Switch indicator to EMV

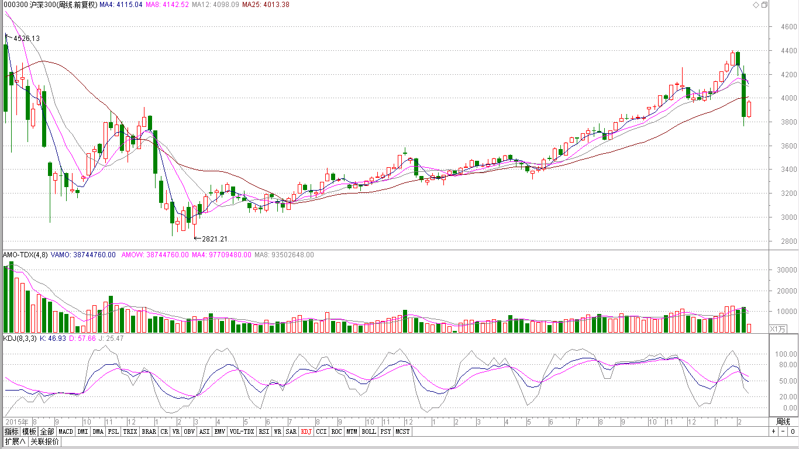click(x=219, y=431)
